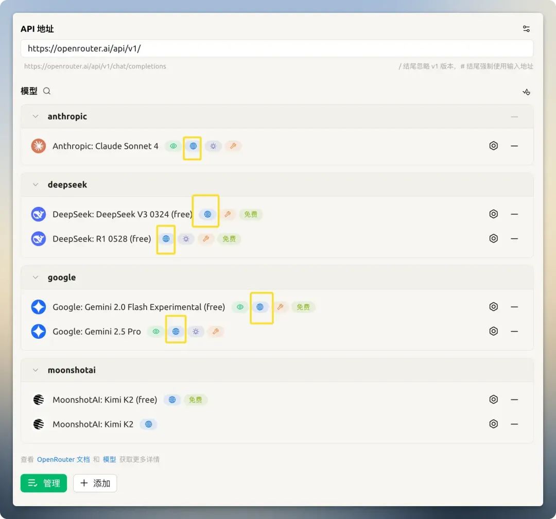Click the wrench tag on Gemini 2.5 Pro
The image size is (556, 519).
coord(216,332)
